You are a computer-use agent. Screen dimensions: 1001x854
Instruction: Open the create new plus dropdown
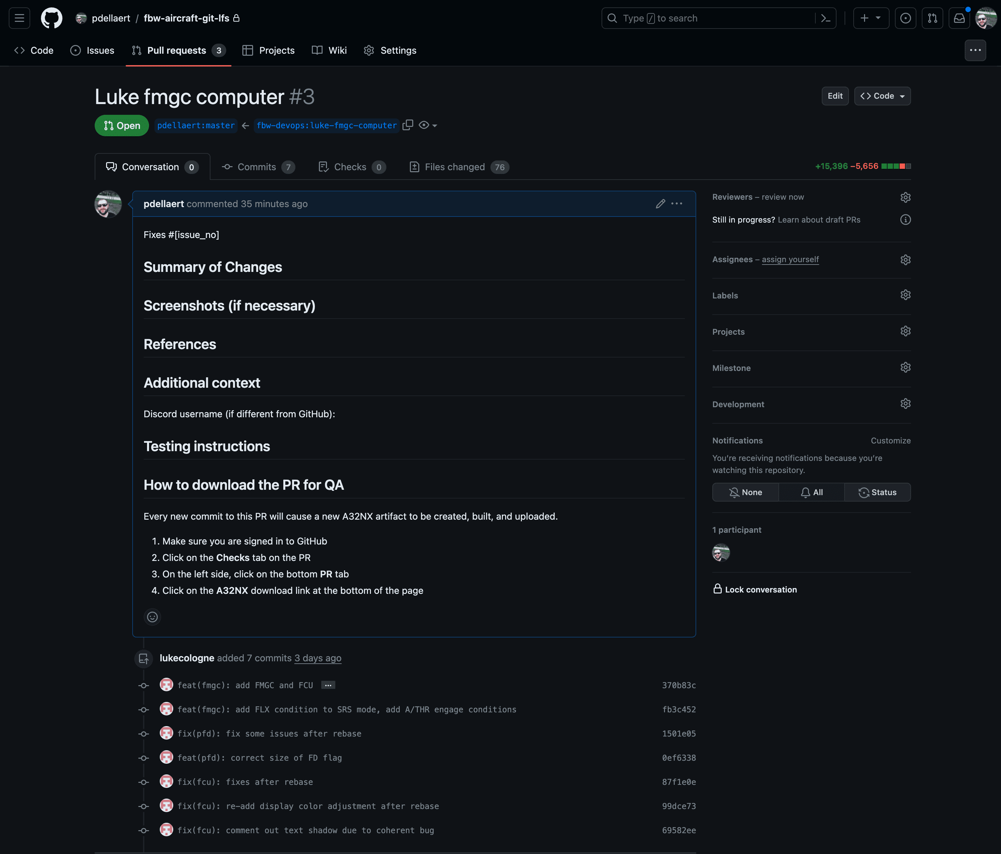point(870,18)
